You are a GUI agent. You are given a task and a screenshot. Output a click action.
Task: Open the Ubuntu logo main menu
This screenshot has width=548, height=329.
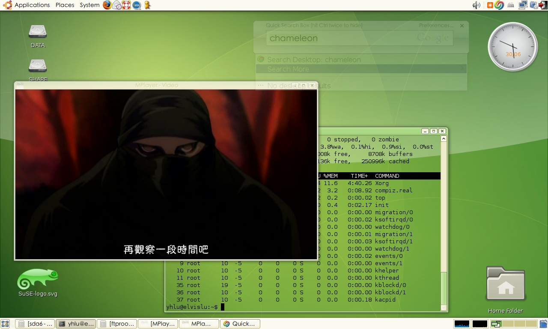pyautogui.click(x=7, y=5)
